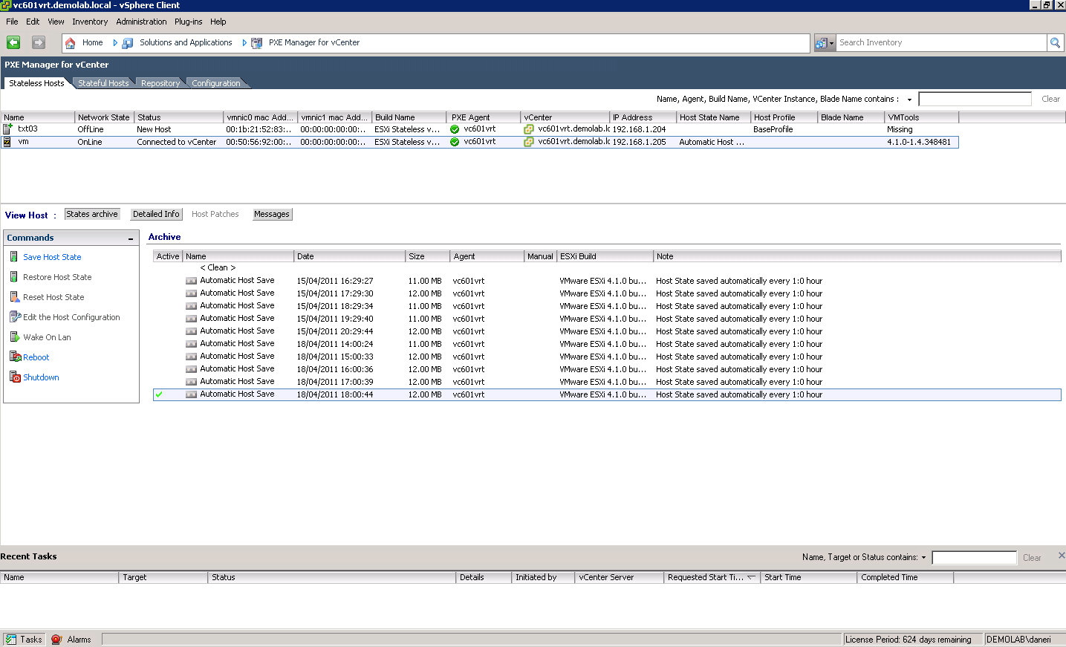Click the Reset Host State icon

(x=14, y=297)
